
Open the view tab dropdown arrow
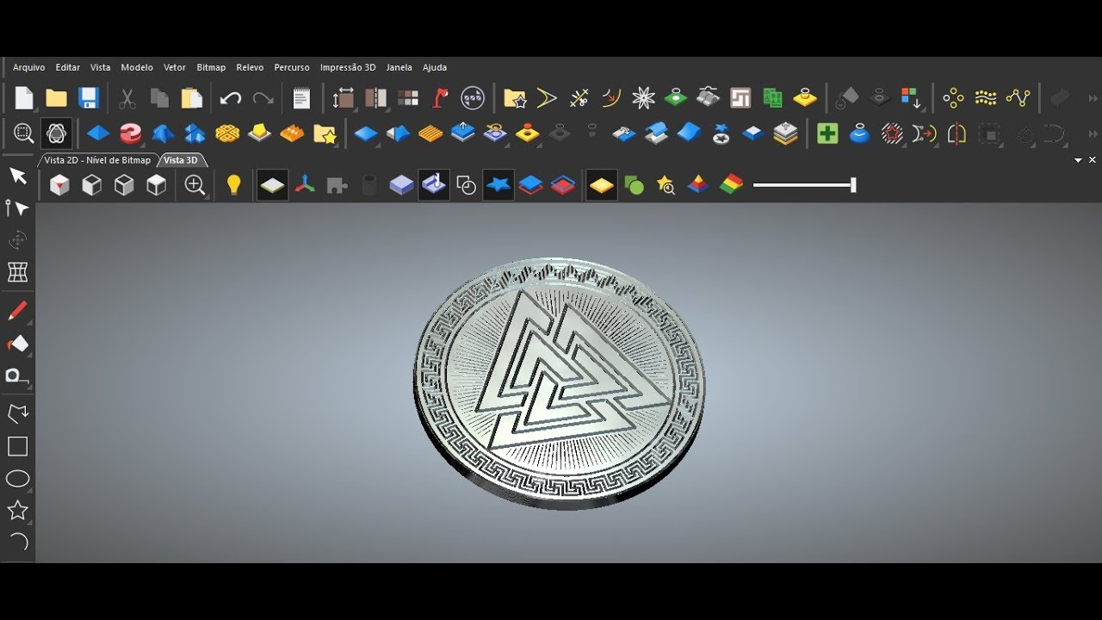[1078, 160]
